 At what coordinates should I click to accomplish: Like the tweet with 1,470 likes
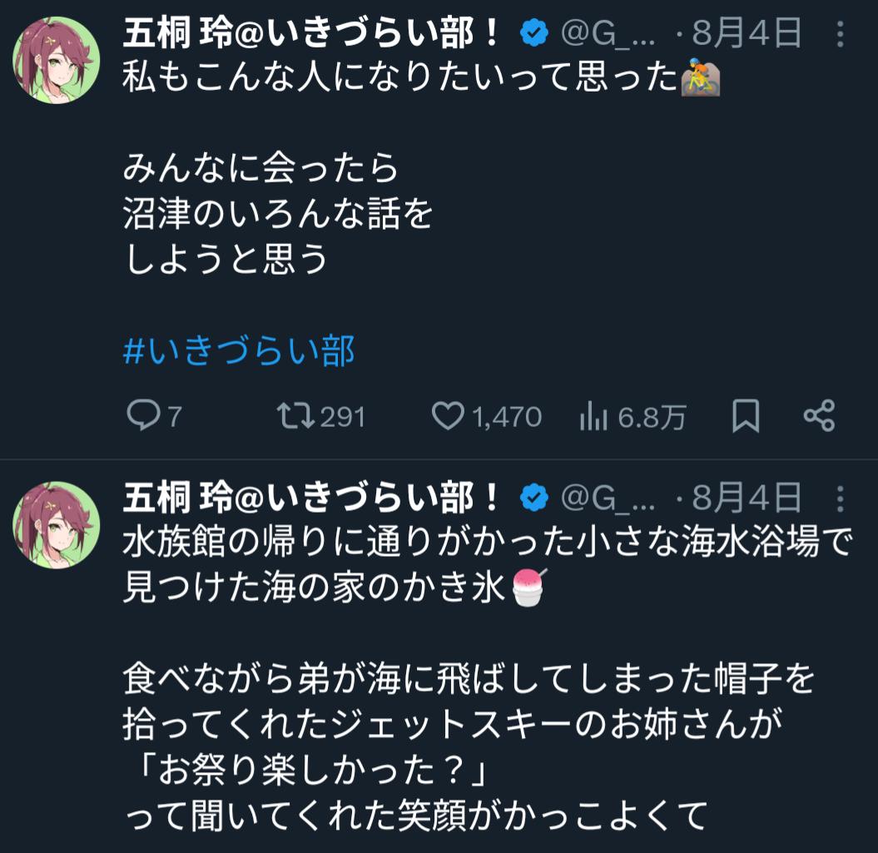coord(449,416)
